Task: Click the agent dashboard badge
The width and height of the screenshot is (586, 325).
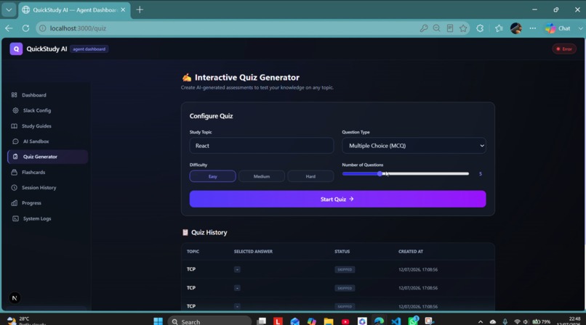Action: tap(89, 49)
